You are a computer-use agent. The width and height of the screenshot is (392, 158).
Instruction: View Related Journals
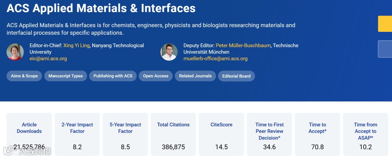point(195,76)
